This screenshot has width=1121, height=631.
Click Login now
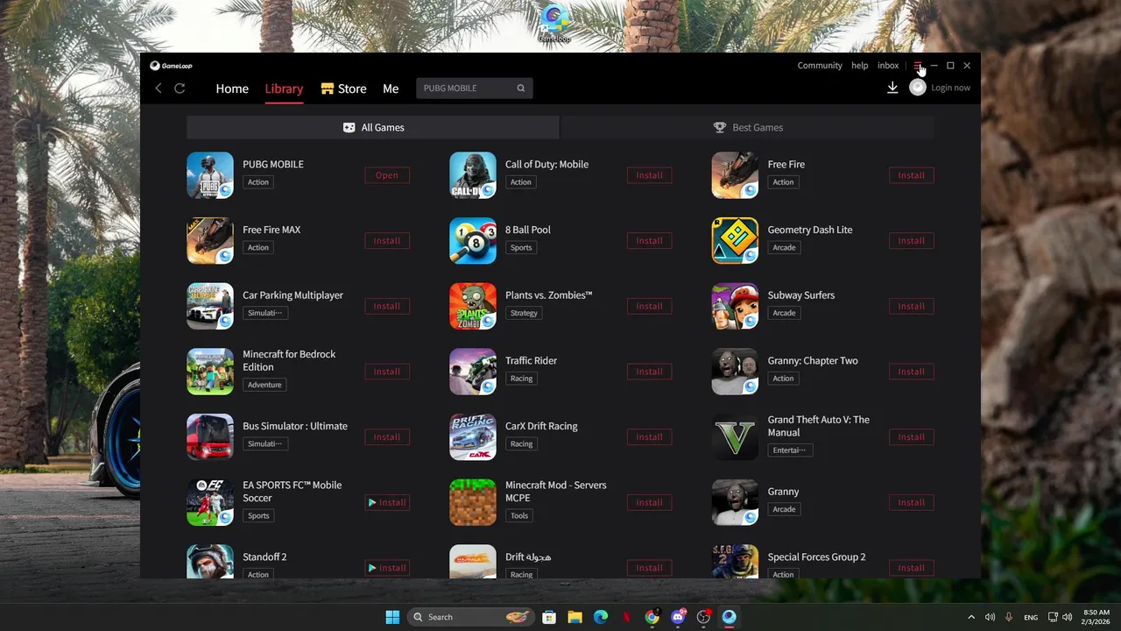[x=950, y=88]
